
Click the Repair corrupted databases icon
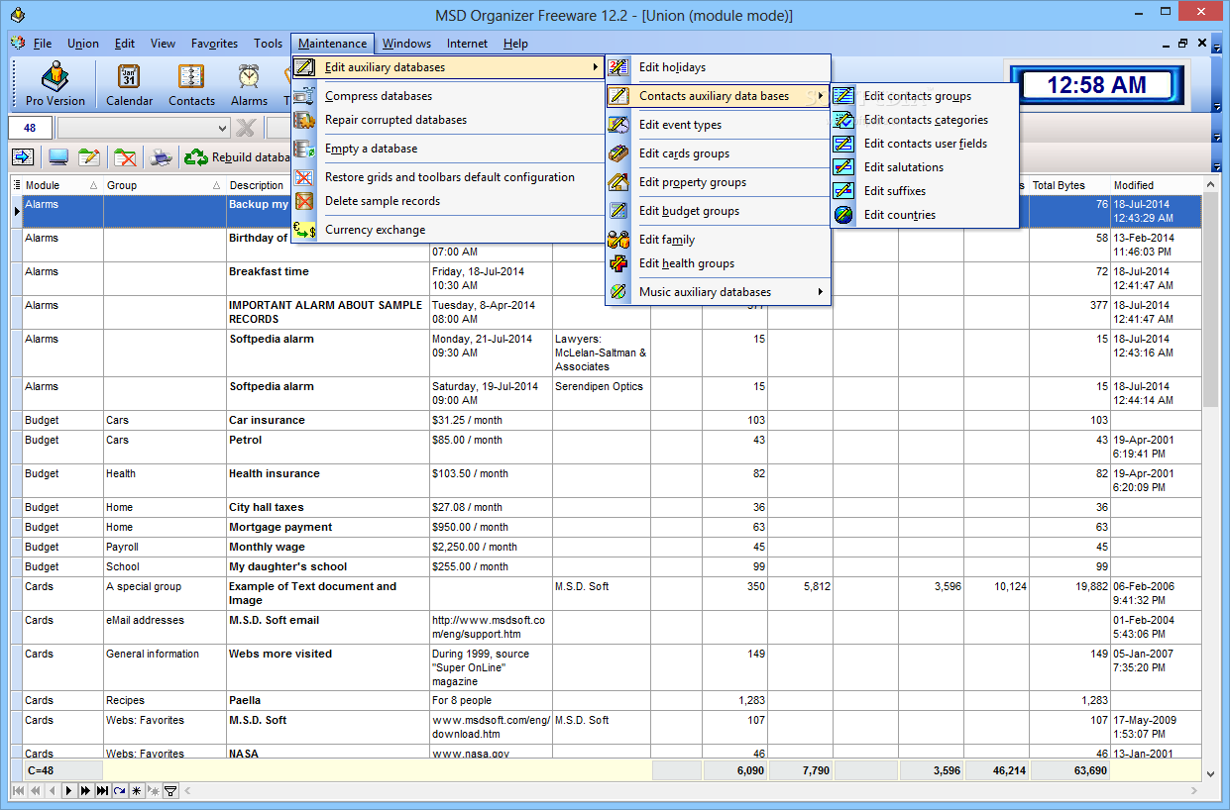pyautogui.click(x=304, y=120)
